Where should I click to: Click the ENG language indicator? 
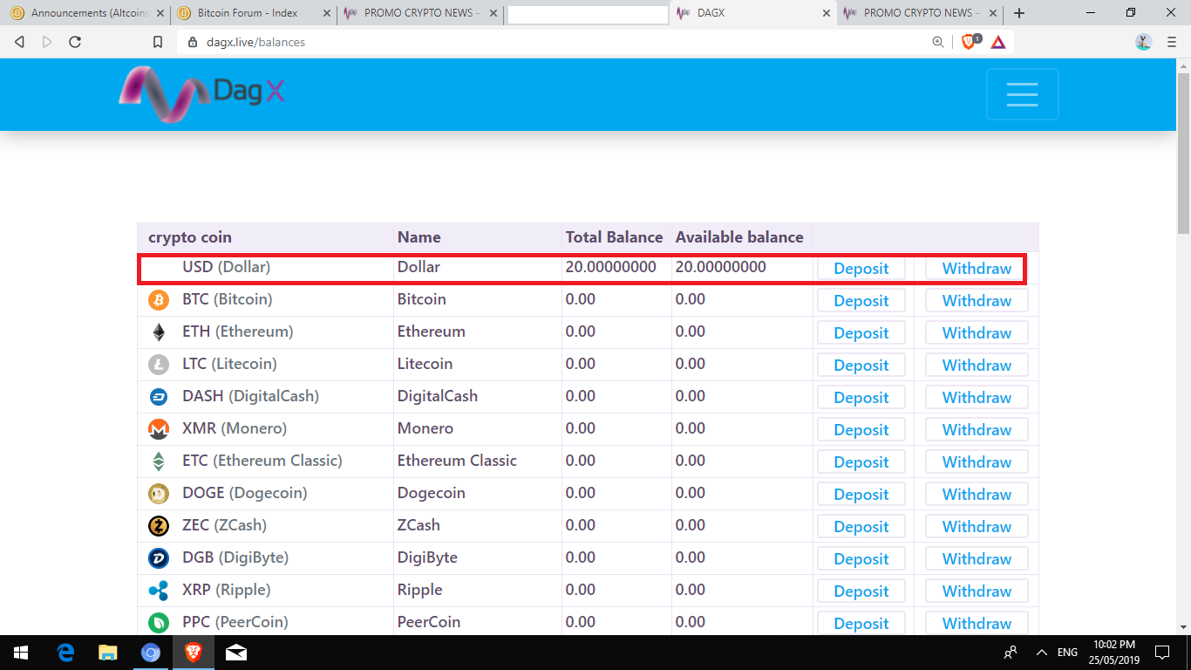click(x=1067, y=652)
